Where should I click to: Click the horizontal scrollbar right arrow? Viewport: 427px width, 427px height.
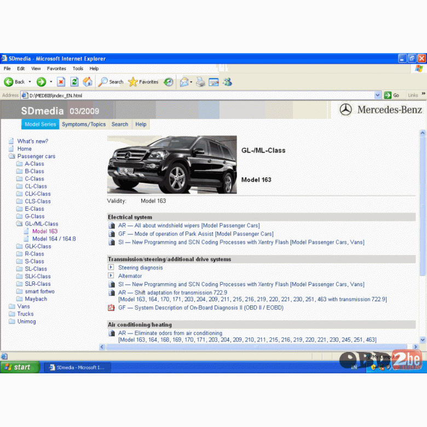[x=416, y=347]
